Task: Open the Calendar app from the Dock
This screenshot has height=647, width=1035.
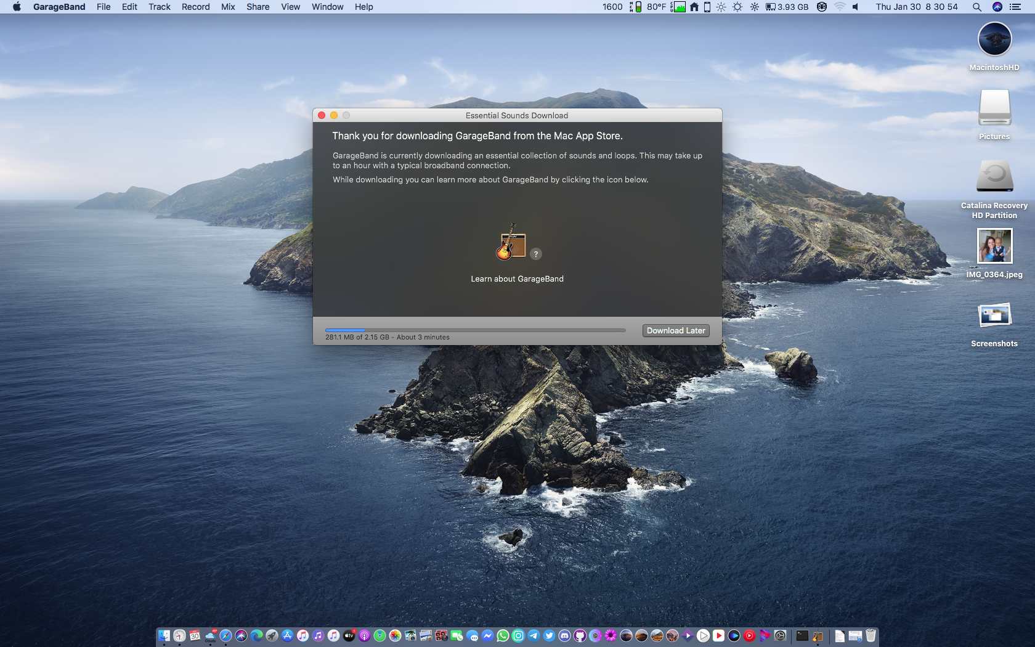Action: [x=195, y=635]
